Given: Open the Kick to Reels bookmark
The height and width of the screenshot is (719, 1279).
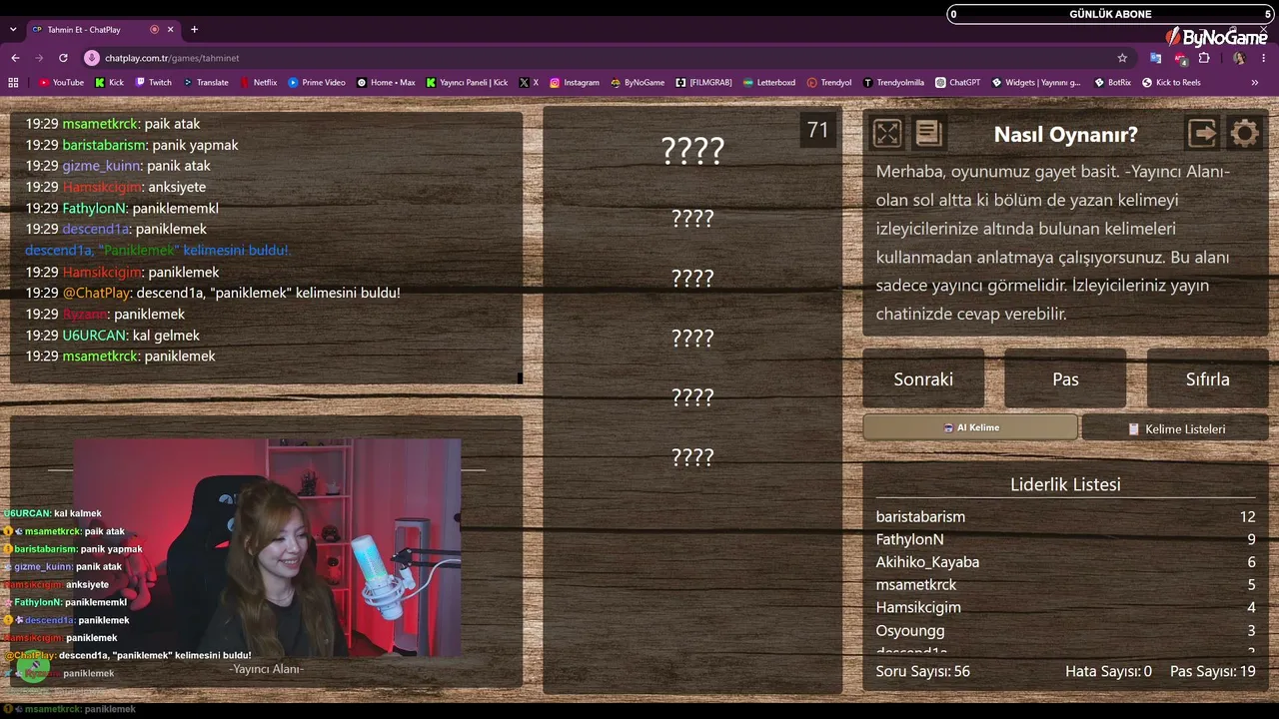Looking at the screenshot, I should point(1171,83).
